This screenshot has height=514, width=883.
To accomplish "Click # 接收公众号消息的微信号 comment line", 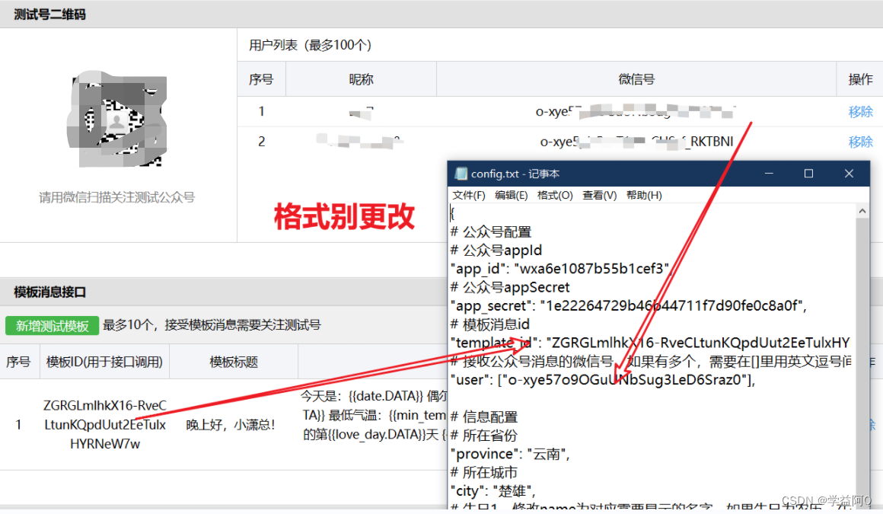I will pos(650,361).
